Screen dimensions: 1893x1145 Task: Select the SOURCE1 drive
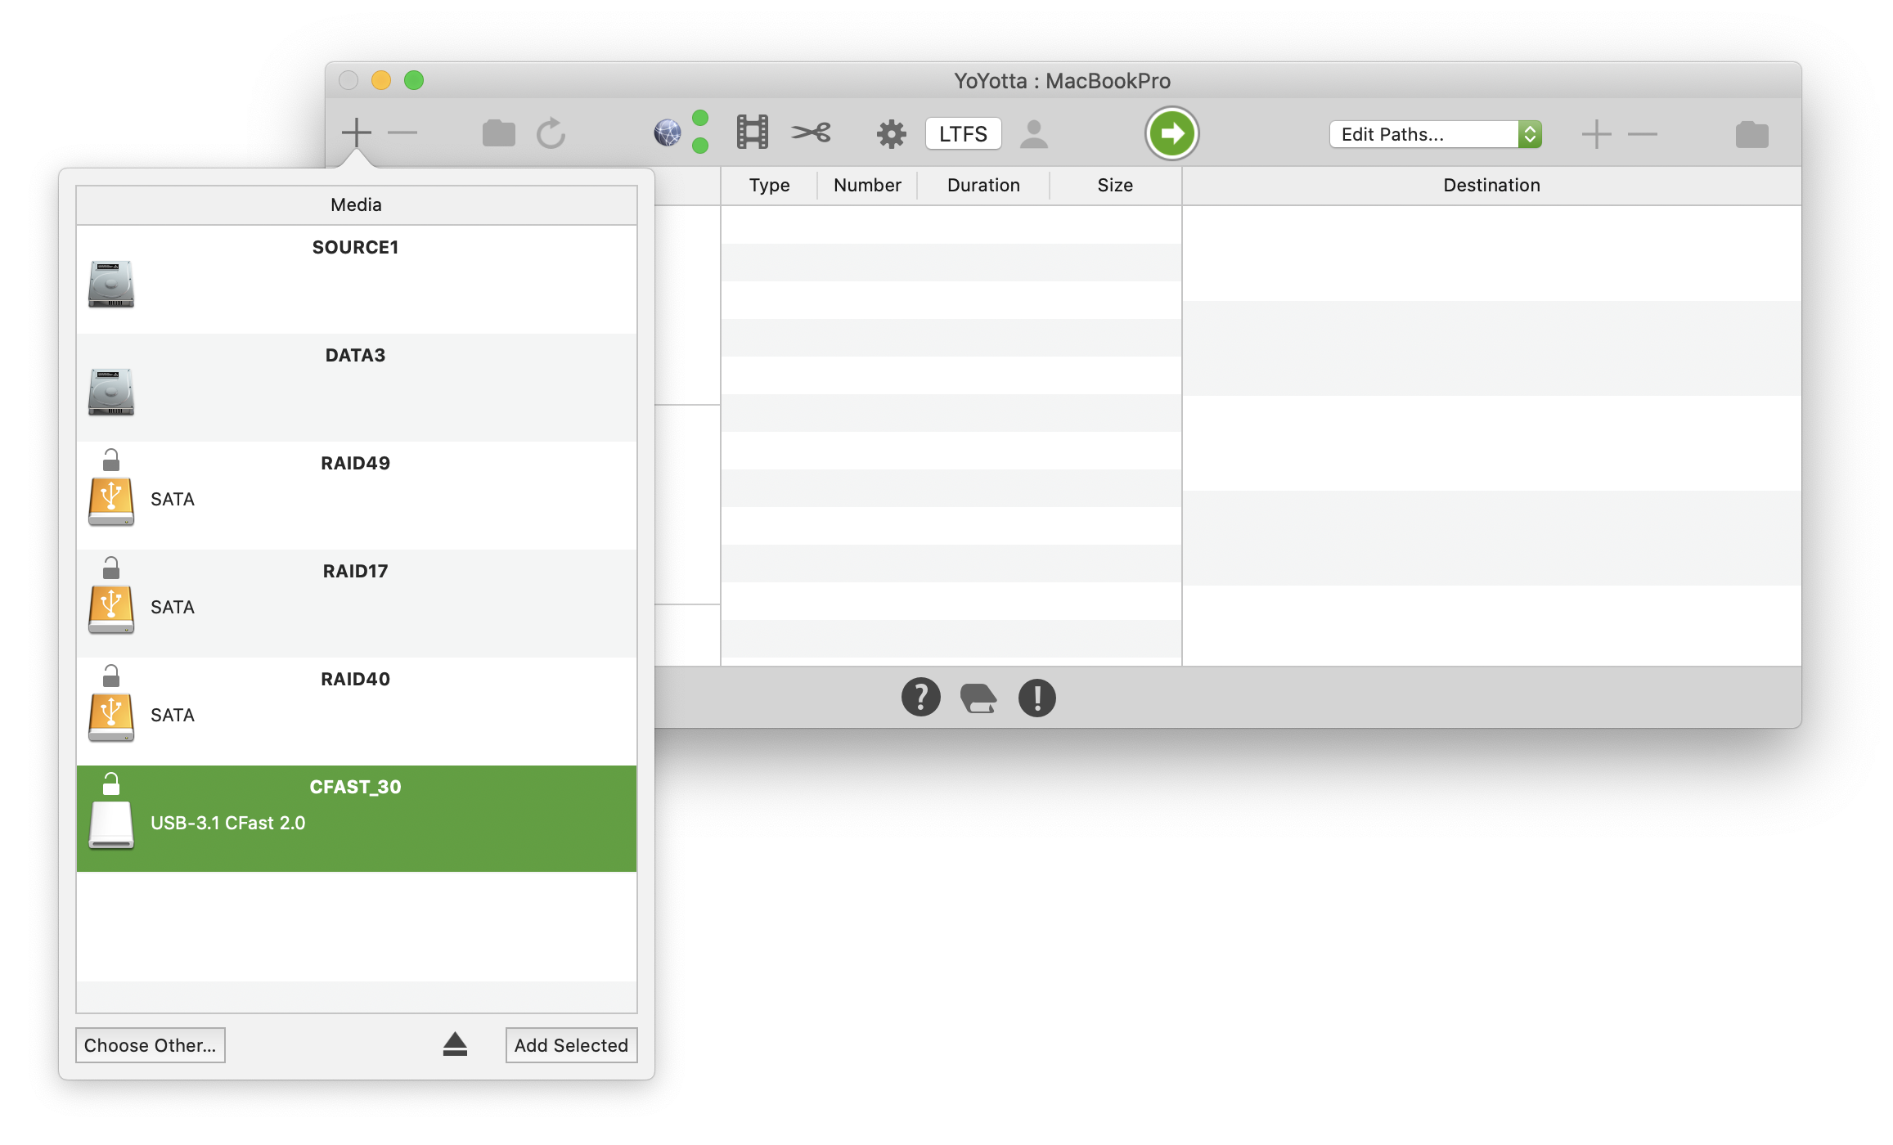(x=356, y=280)
